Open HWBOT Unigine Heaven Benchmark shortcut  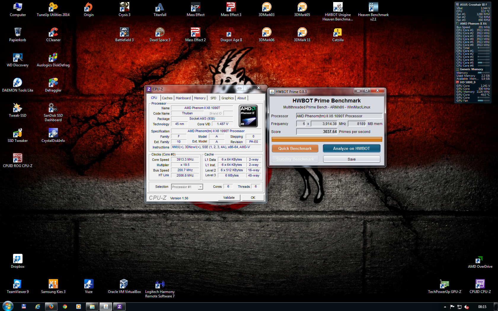(338, 12)
